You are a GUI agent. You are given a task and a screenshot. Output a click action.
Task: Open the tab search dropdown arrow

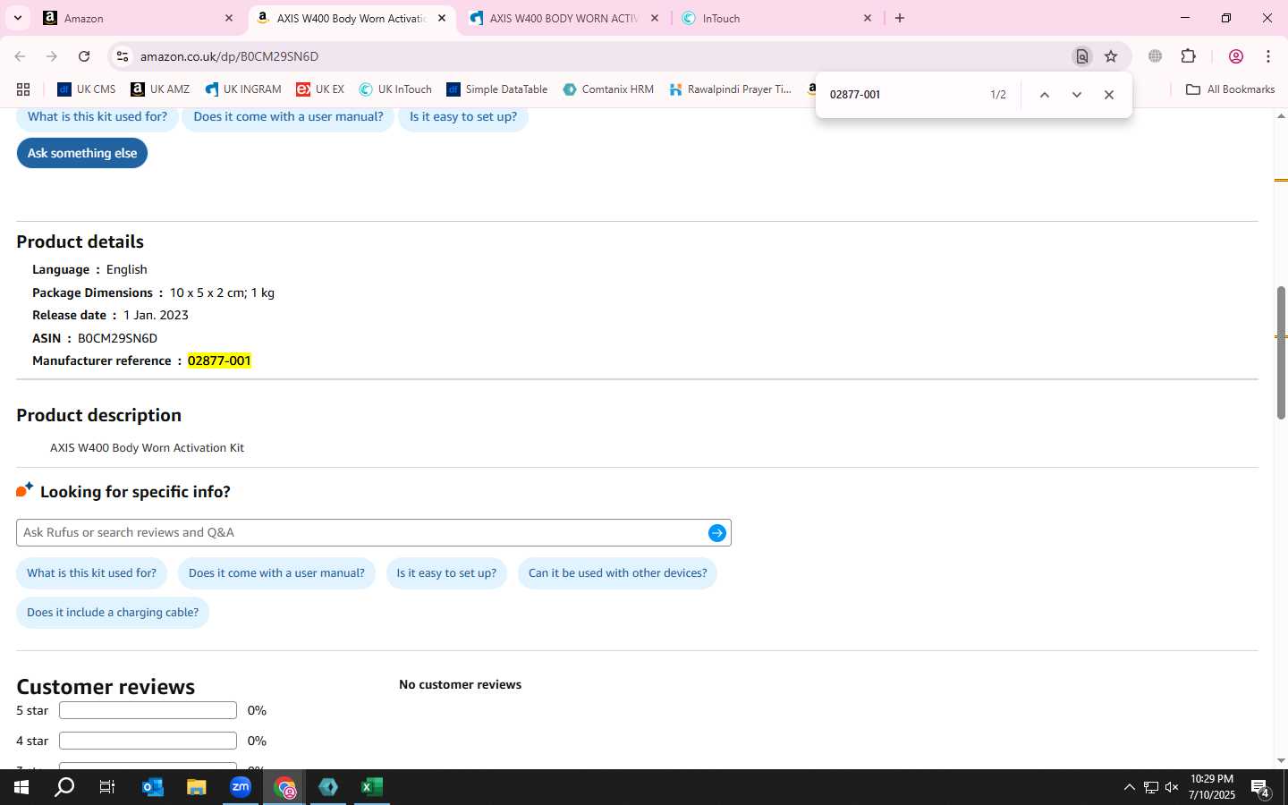(x=17, y=18)
